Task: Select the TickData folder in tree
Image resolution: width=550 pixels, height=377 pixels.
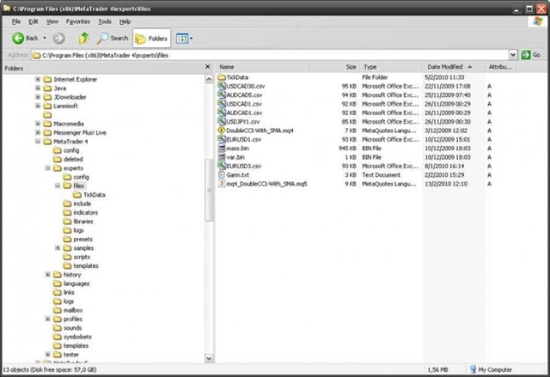Action: pyautogui.click(x=89, y=195)
